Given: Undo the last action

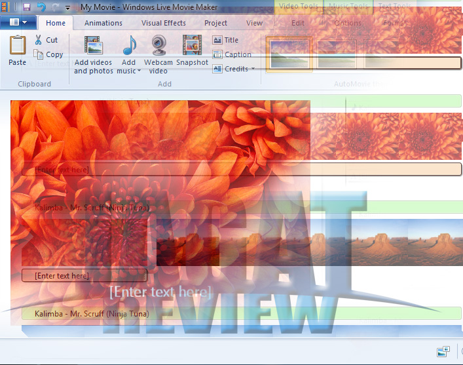Looking at the screenshot, I should (42, 7).
